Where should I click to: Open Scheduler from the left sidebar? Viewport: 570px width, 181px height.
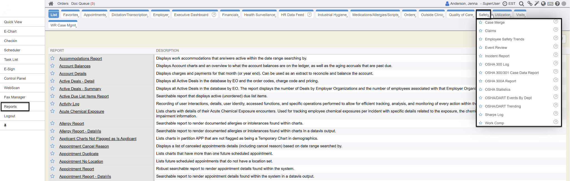click(12, 50)
